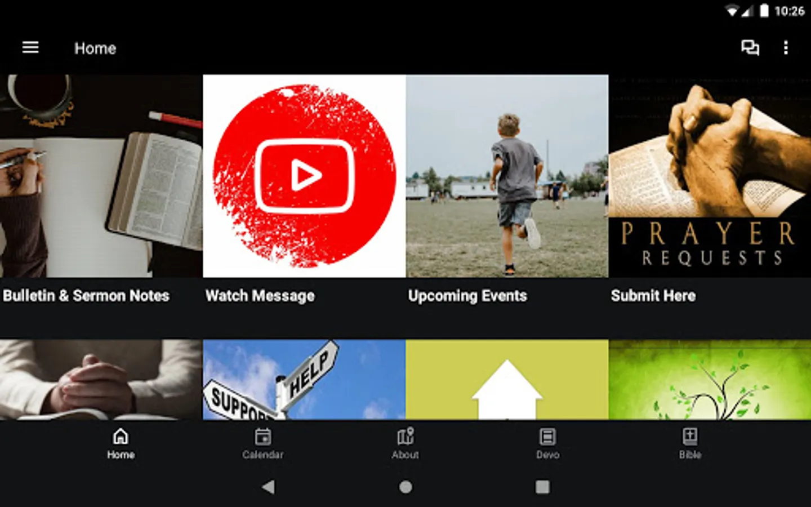The height and width of the screenshot is (507, 811).
Task: Open the Help Support signpost tile
Action: pos(304,380)
